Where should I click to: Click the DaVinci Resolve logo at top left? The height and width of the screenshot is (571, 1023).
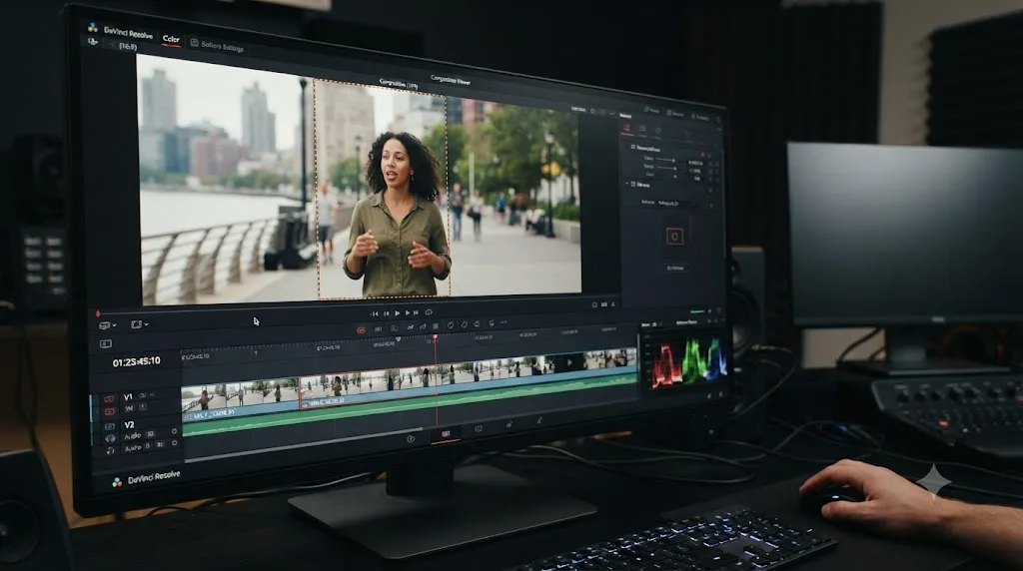93,27
